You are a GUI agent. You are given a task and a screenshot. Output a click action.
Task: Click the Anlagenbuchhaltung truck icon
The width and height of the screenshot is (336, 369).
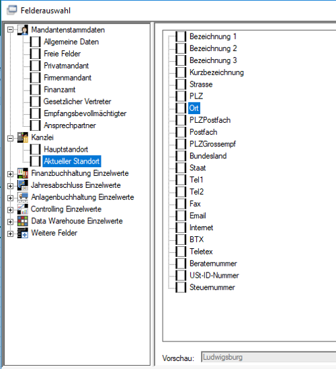coord(23,197)
